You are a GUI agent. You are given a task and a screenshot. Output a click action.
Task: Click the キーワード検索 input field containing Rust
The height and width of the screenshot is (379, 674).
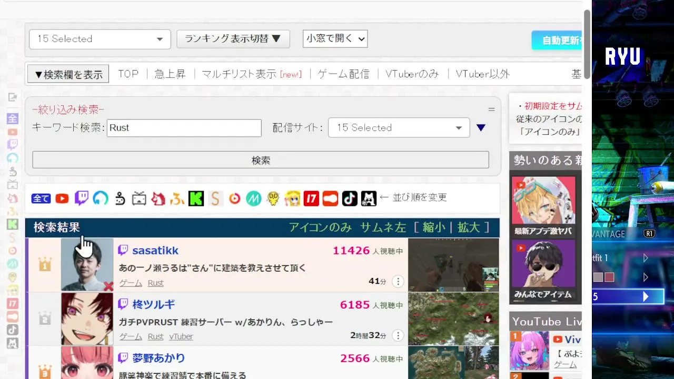184,128
